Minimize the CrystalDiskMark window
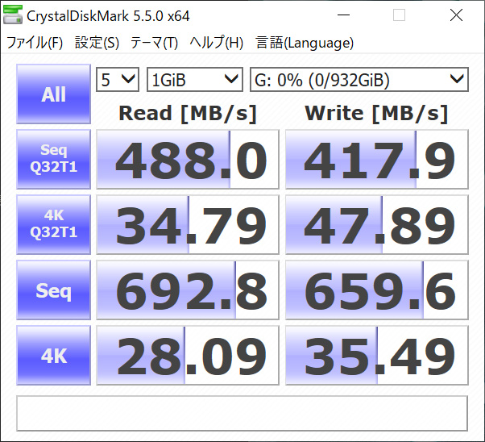This screenshot has height=442, width=485. [x=343, y=15]
